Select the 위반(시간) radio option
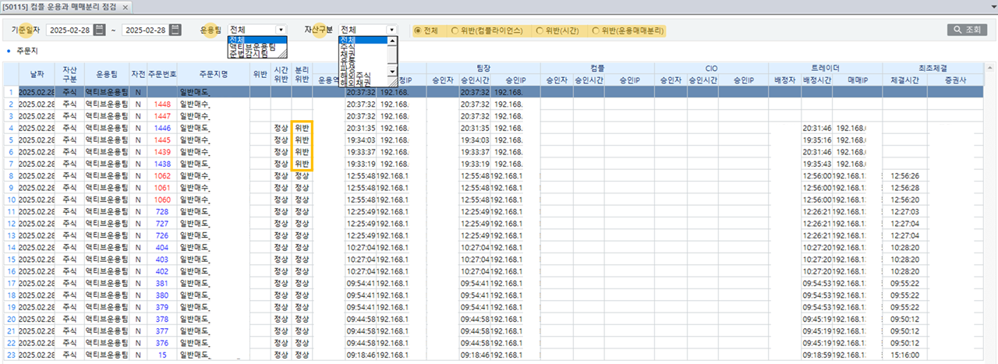The image size is (998, 364). (x=558, y=30)
